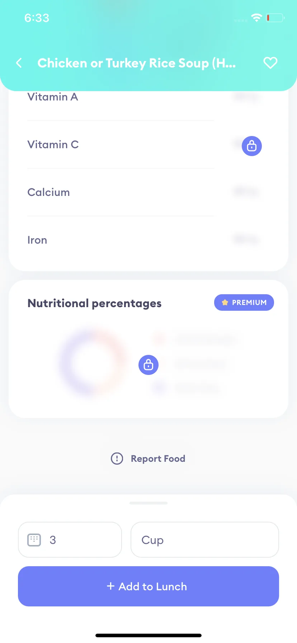Tap the Chicken or Turkey Rice Soup title
This screenshot has width=297, height=643.
137,63
